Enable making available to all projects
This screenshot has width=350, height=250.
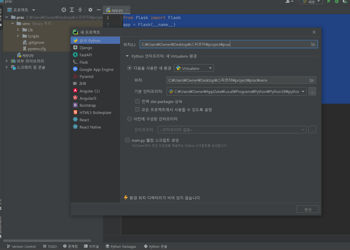(x=137, y=109)
